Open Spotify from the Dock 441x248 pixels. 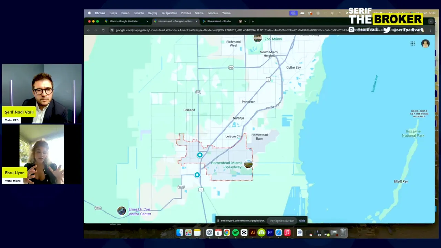(235, 233)
